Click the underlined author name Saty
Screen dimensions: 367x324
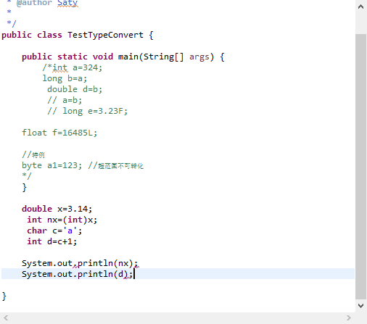pyautogui.click(x=67, y=4)
